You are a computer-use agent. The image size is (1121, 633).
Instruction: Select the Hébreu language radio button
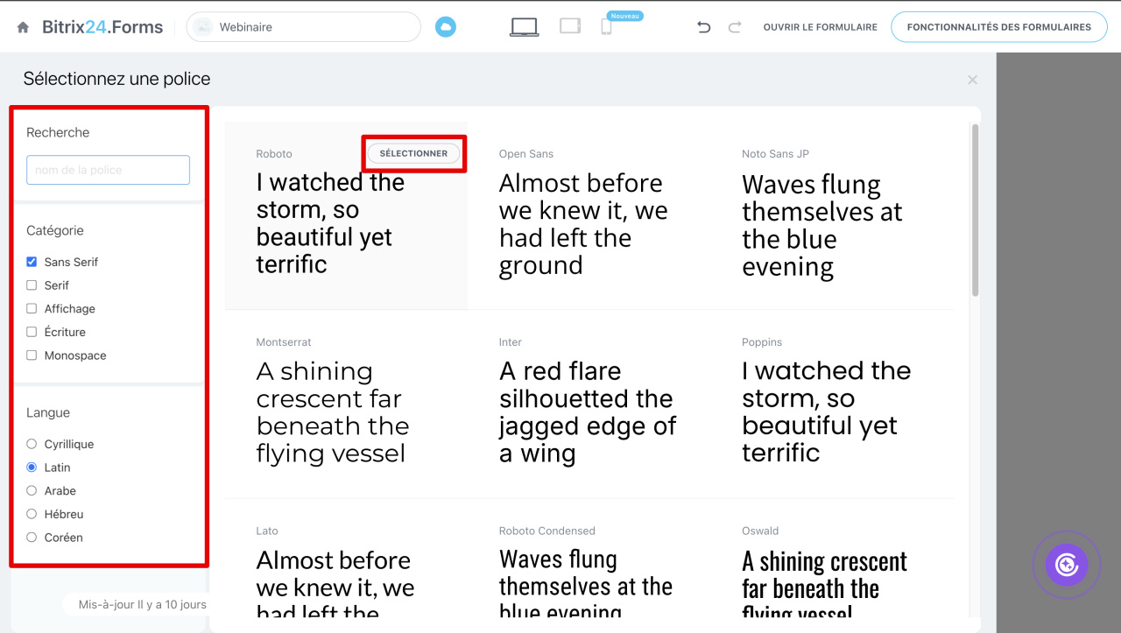click(32, 514)
